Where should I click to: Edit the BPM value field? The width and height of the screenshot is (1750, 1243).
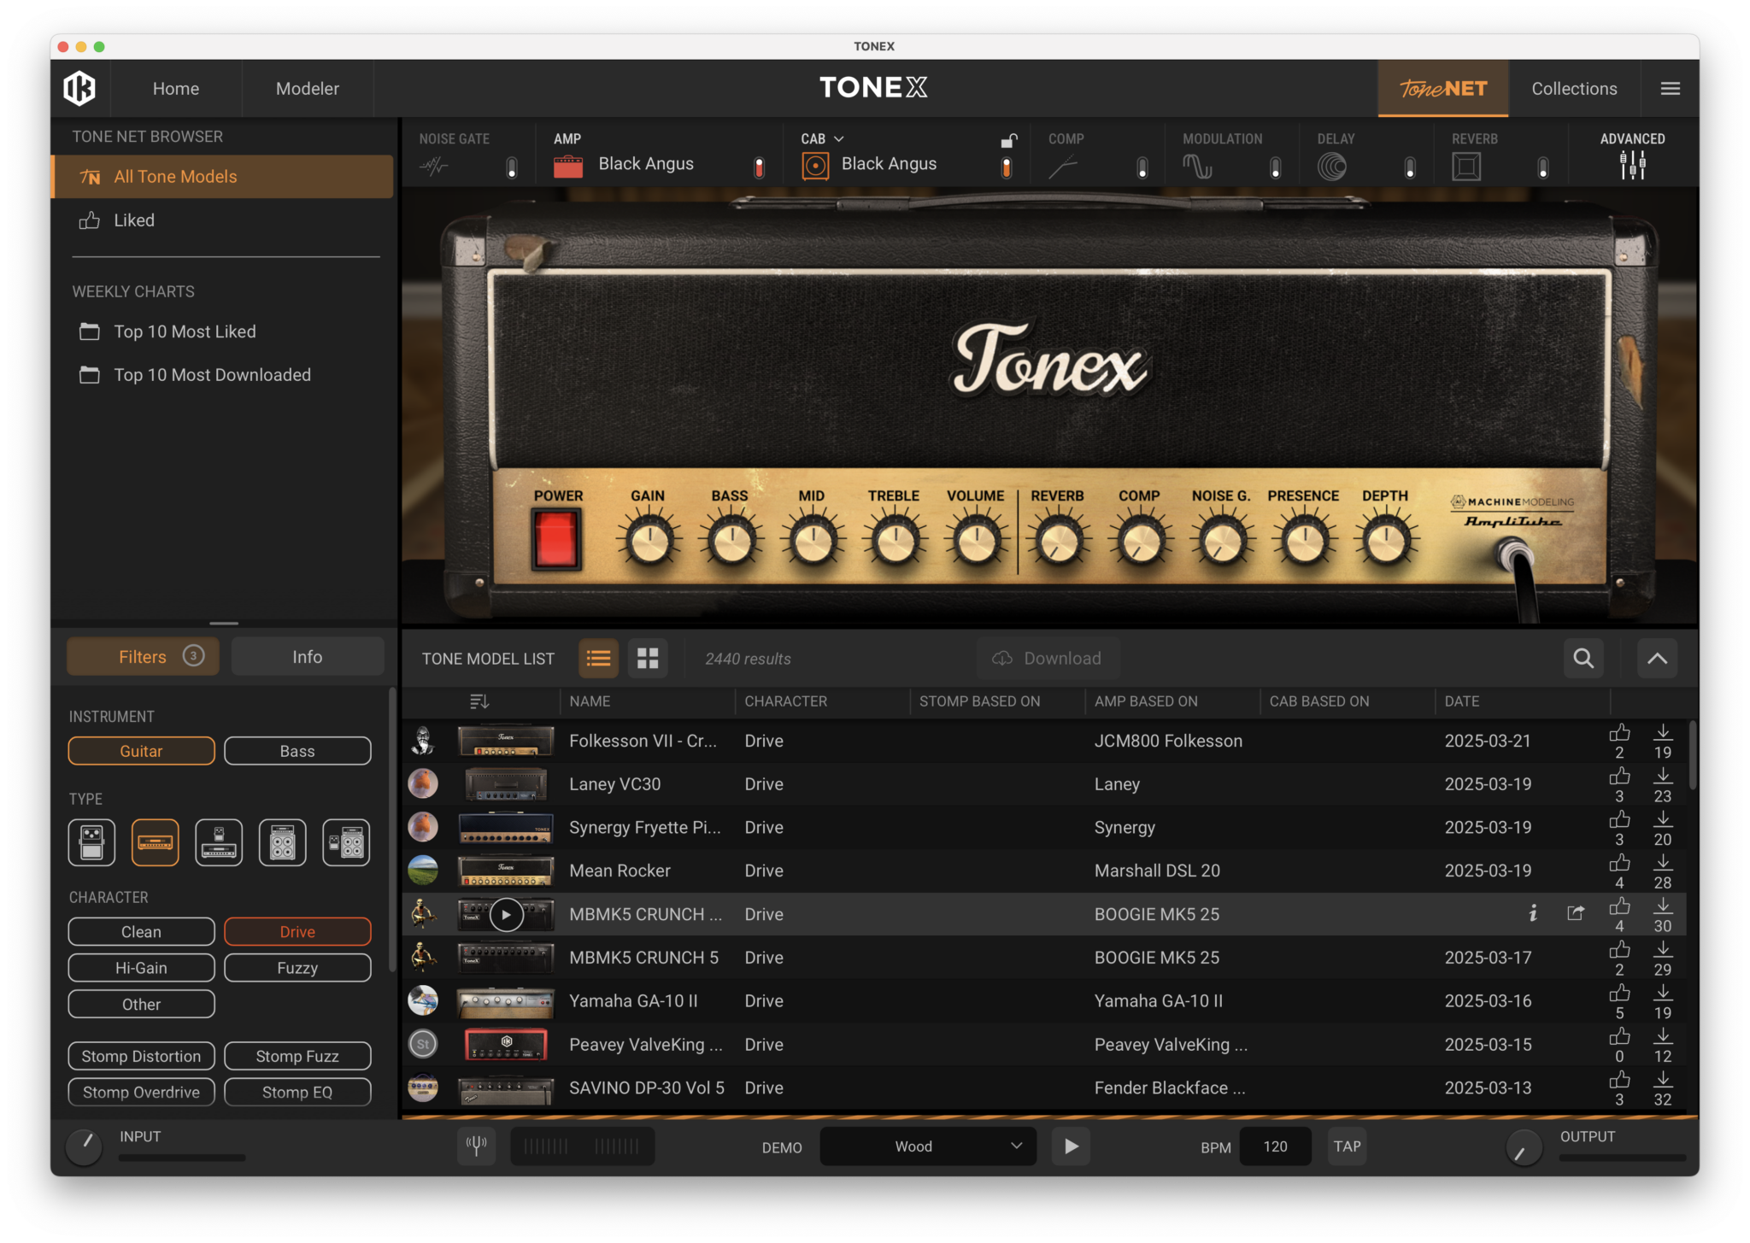tap(1275, 1146)
